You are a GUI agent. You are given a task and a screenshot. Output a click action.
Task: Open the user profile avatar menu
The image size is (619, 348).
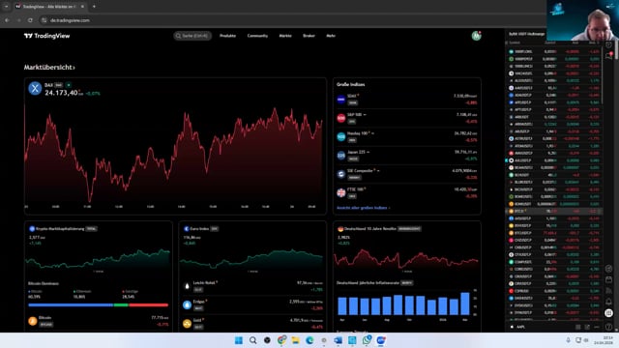(x=476, y=36)
